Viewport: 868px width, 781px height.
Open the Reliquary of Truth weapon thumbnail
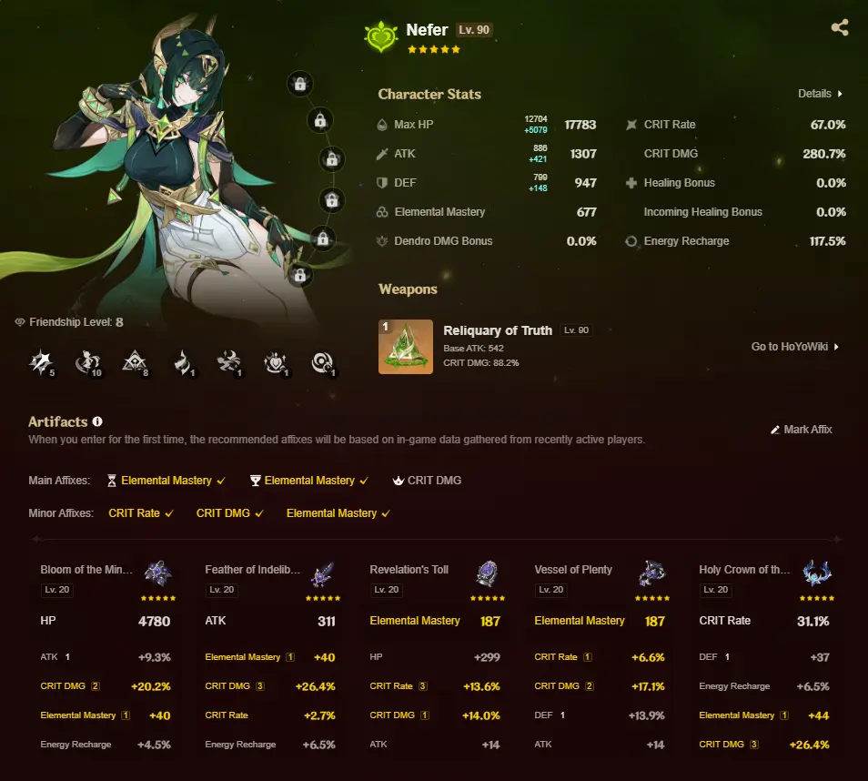click(x=406, y=347)
